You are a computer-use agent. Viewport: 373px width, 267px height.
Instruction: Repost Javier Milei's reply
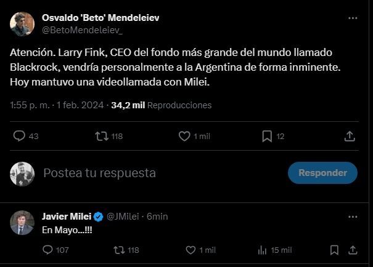click(119, 250)
